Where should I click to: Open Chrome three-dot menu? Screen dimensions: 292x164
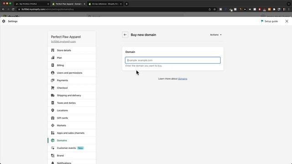(289, 9)
